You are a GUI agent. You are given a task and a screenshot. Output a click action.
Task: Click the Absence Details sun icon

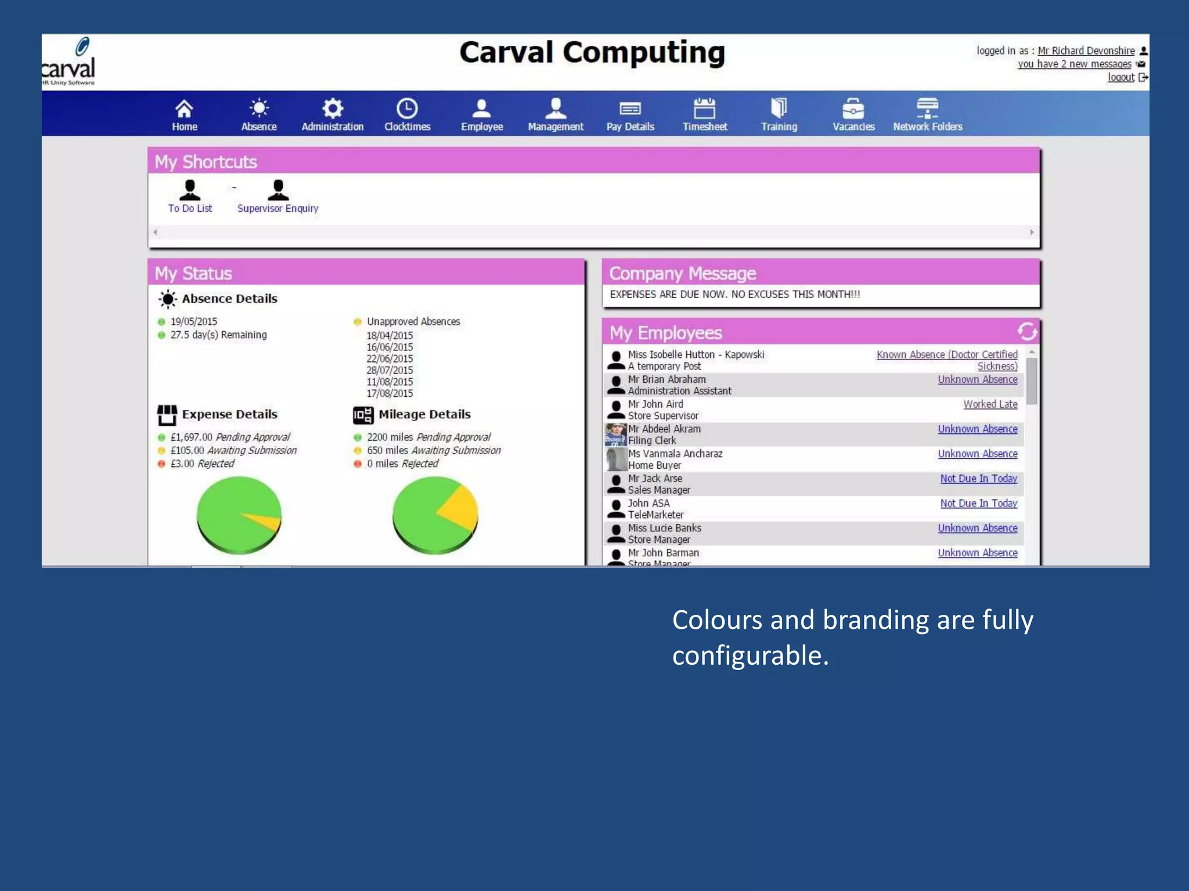(x=167, y=299)
